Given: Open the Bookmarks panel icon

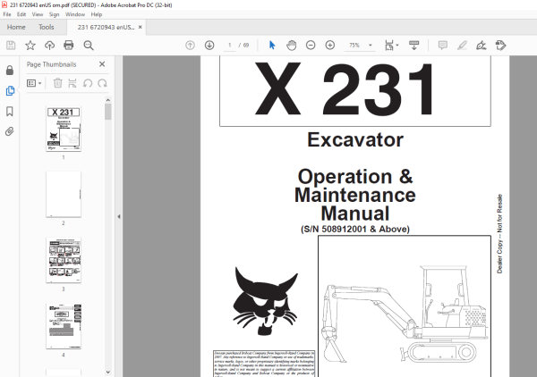Looking at the screenshot, I should click(x=10, y=111).
